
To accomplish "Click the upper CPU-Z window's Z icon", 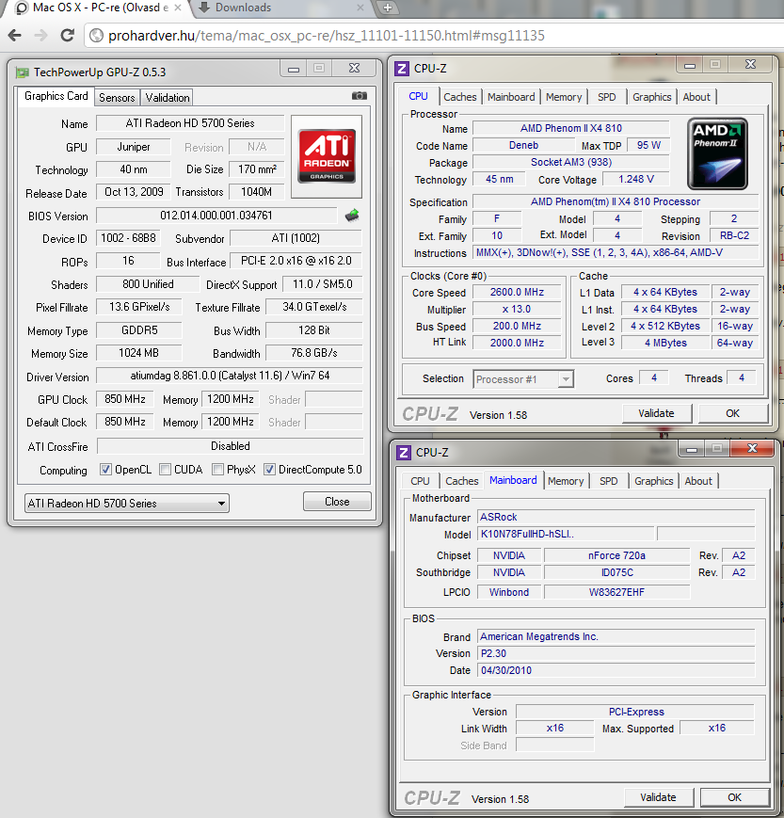I will coord(402,69).
